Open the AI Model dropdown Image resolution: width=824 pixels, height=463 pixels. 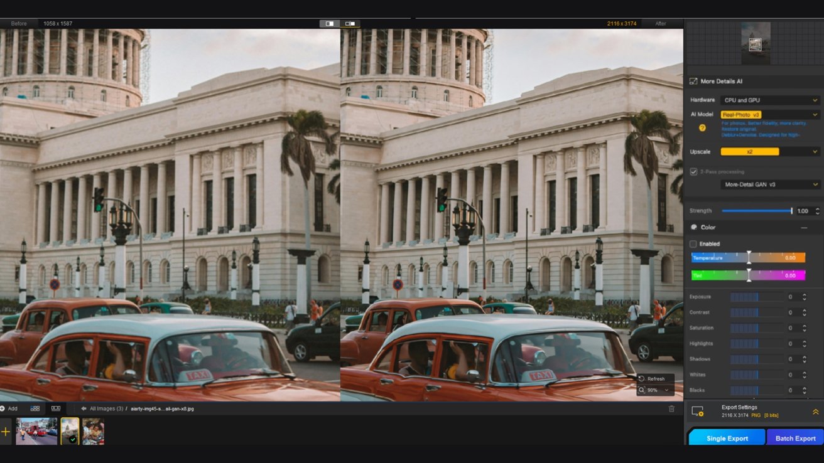coord(770,115)
